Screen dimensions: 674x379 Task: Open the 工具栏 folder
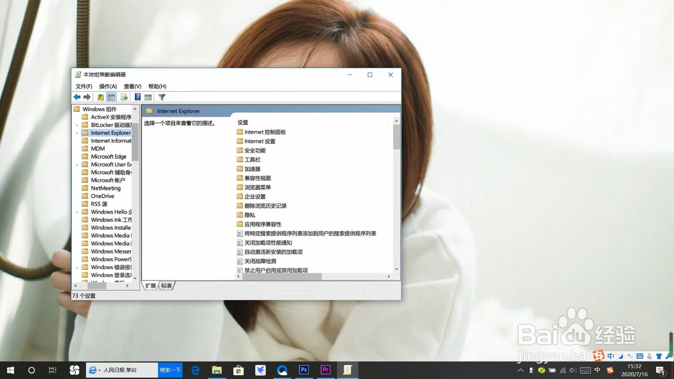click(x=249, y=160)
